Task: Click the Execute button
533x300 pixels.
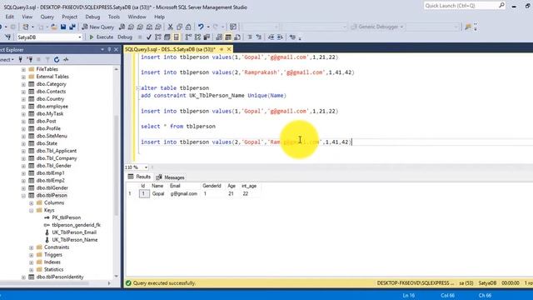Action: point(101,37)
